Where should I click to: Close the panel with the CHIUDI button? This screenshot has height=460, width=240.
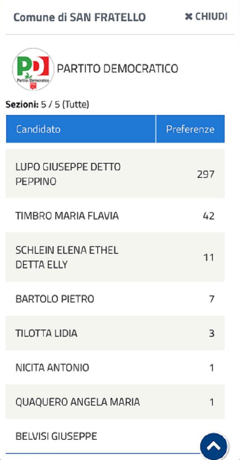coord(206,17)
